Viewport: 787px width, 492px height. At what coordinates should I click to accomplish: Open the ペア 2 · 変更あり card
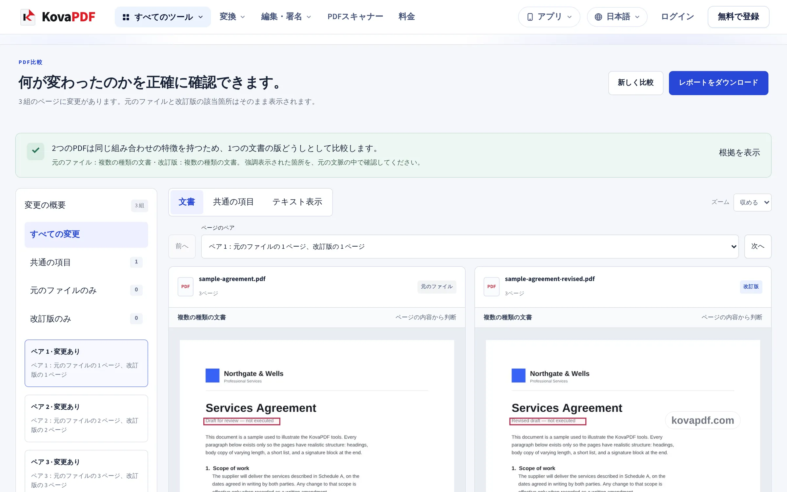86,418
